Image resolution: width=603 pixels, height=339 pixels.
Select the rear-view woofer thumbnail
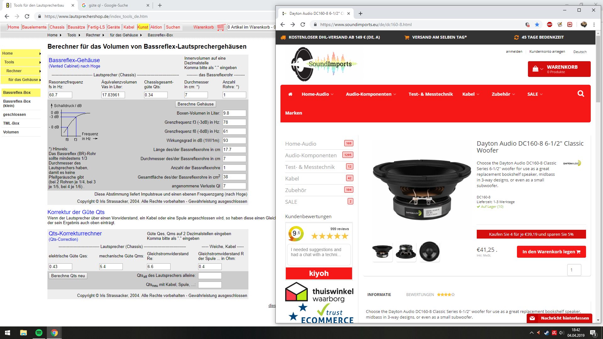(406, 252)
